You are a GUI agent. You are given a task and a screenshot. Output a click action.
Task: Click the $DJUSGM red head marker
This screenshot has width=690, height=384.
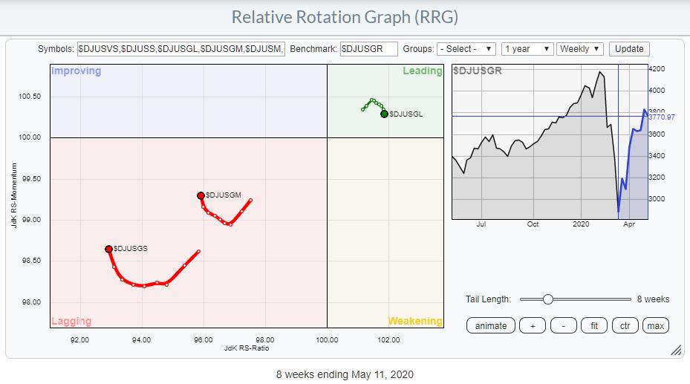[201, 195]
